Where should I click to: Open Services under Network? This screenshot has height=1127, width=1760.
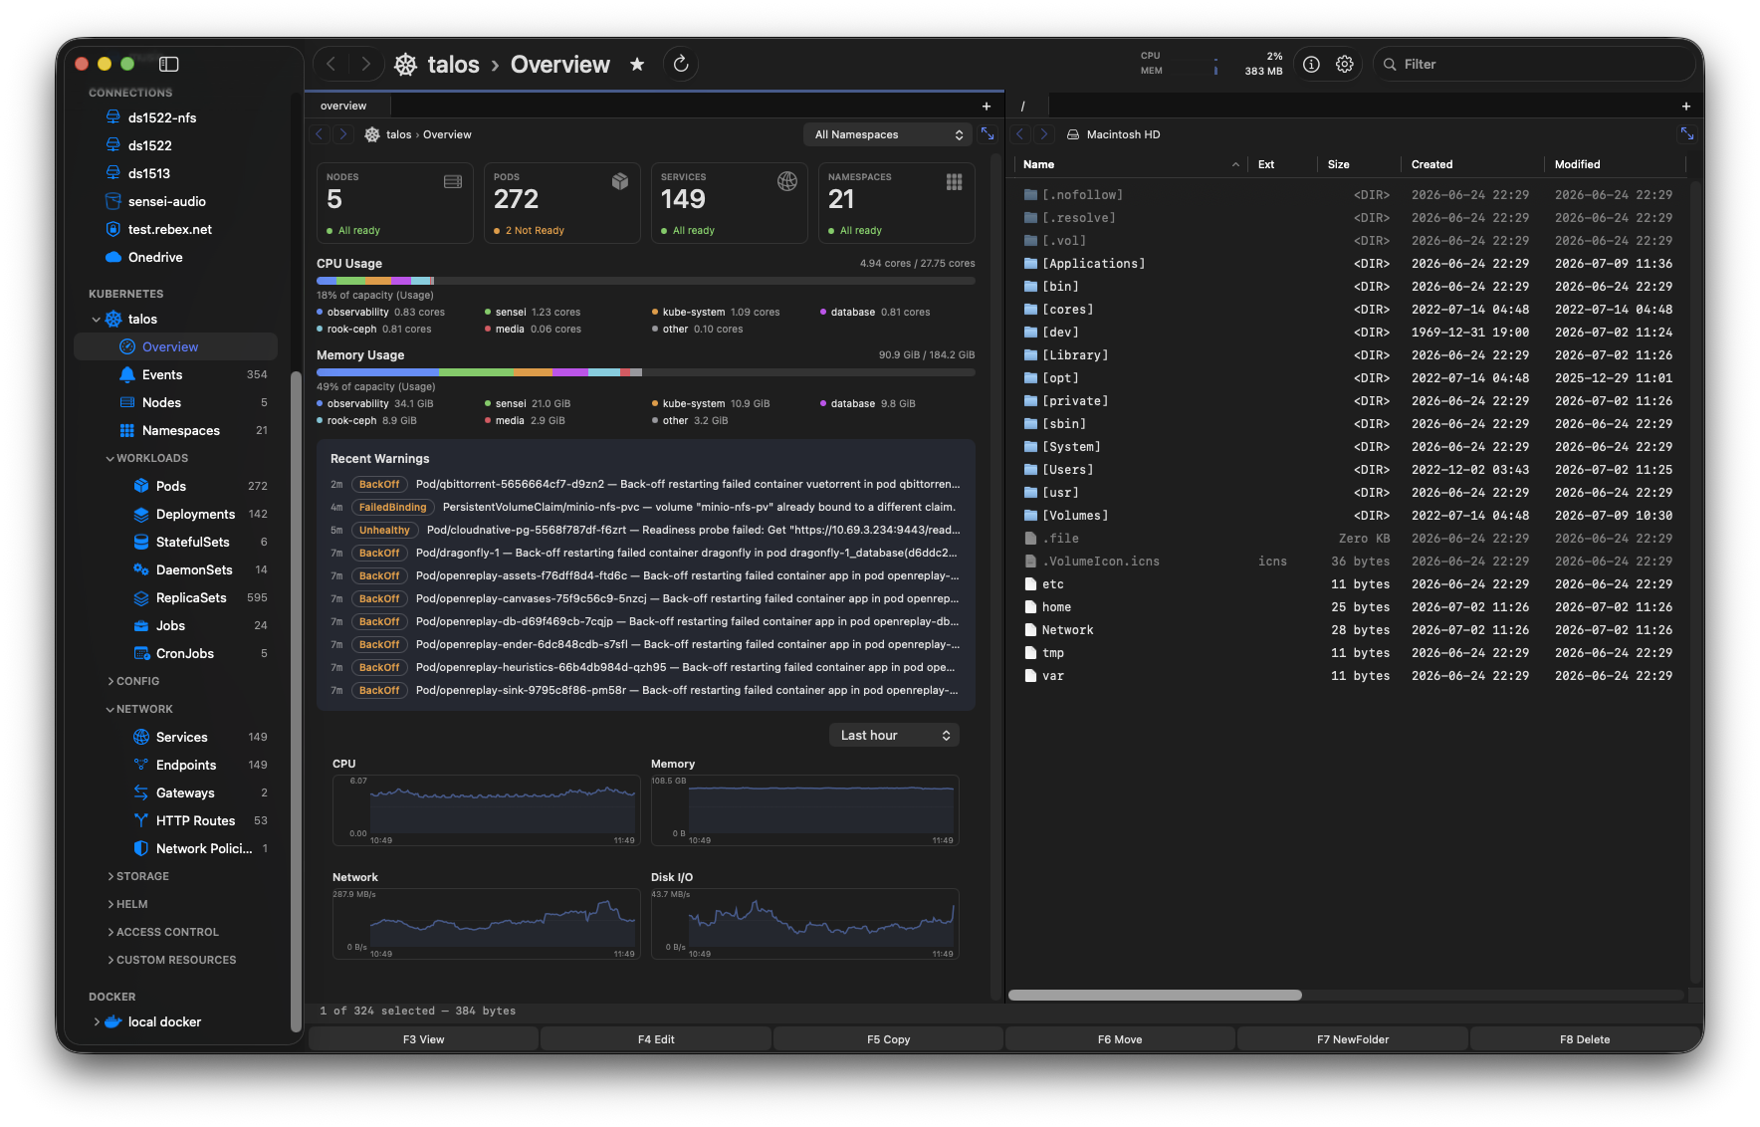click(176, 737)
